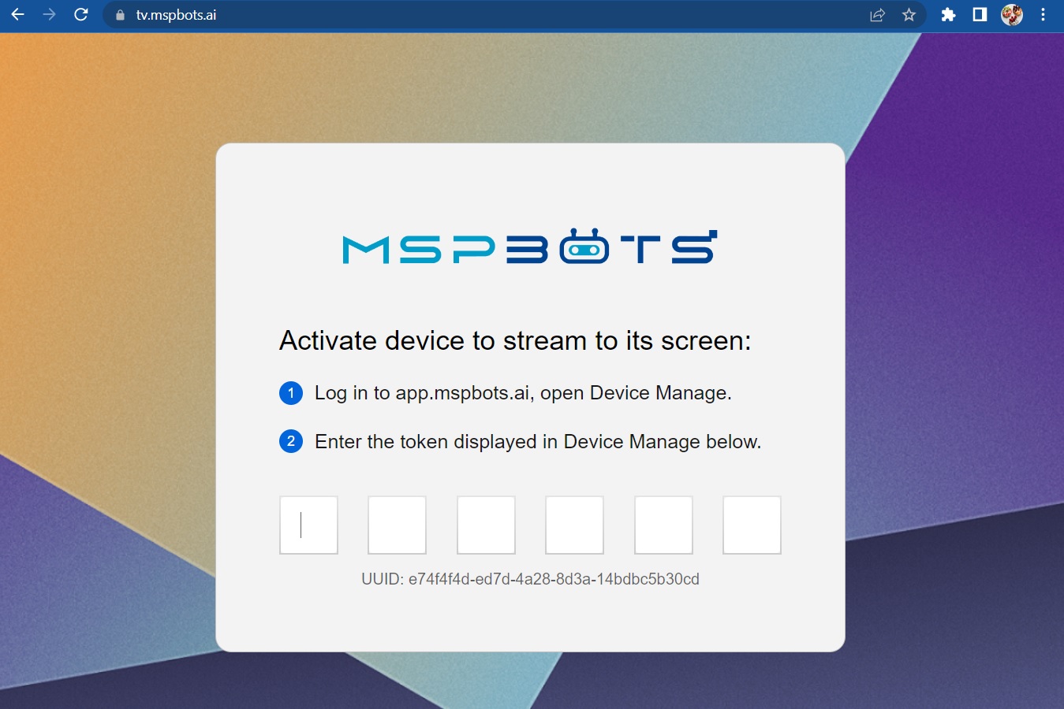Click the share icon in the toolbar
This screenshot has height=709, width=1064.
pyautogui.click(x=877, y=14)
